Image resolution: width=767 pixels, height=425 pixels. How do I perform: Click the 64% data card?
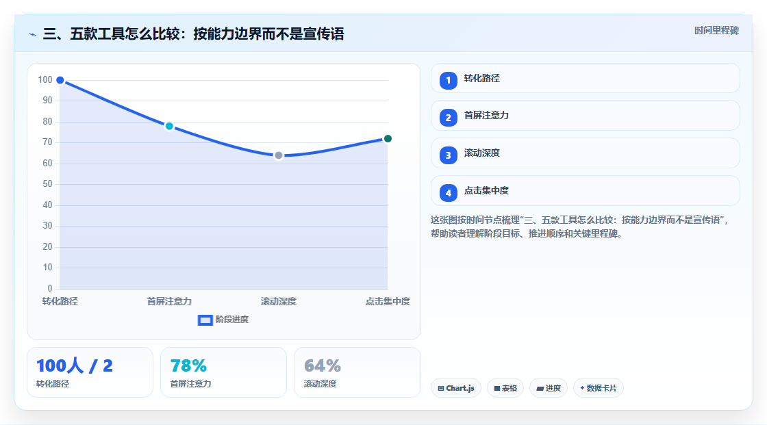point(357,372)
